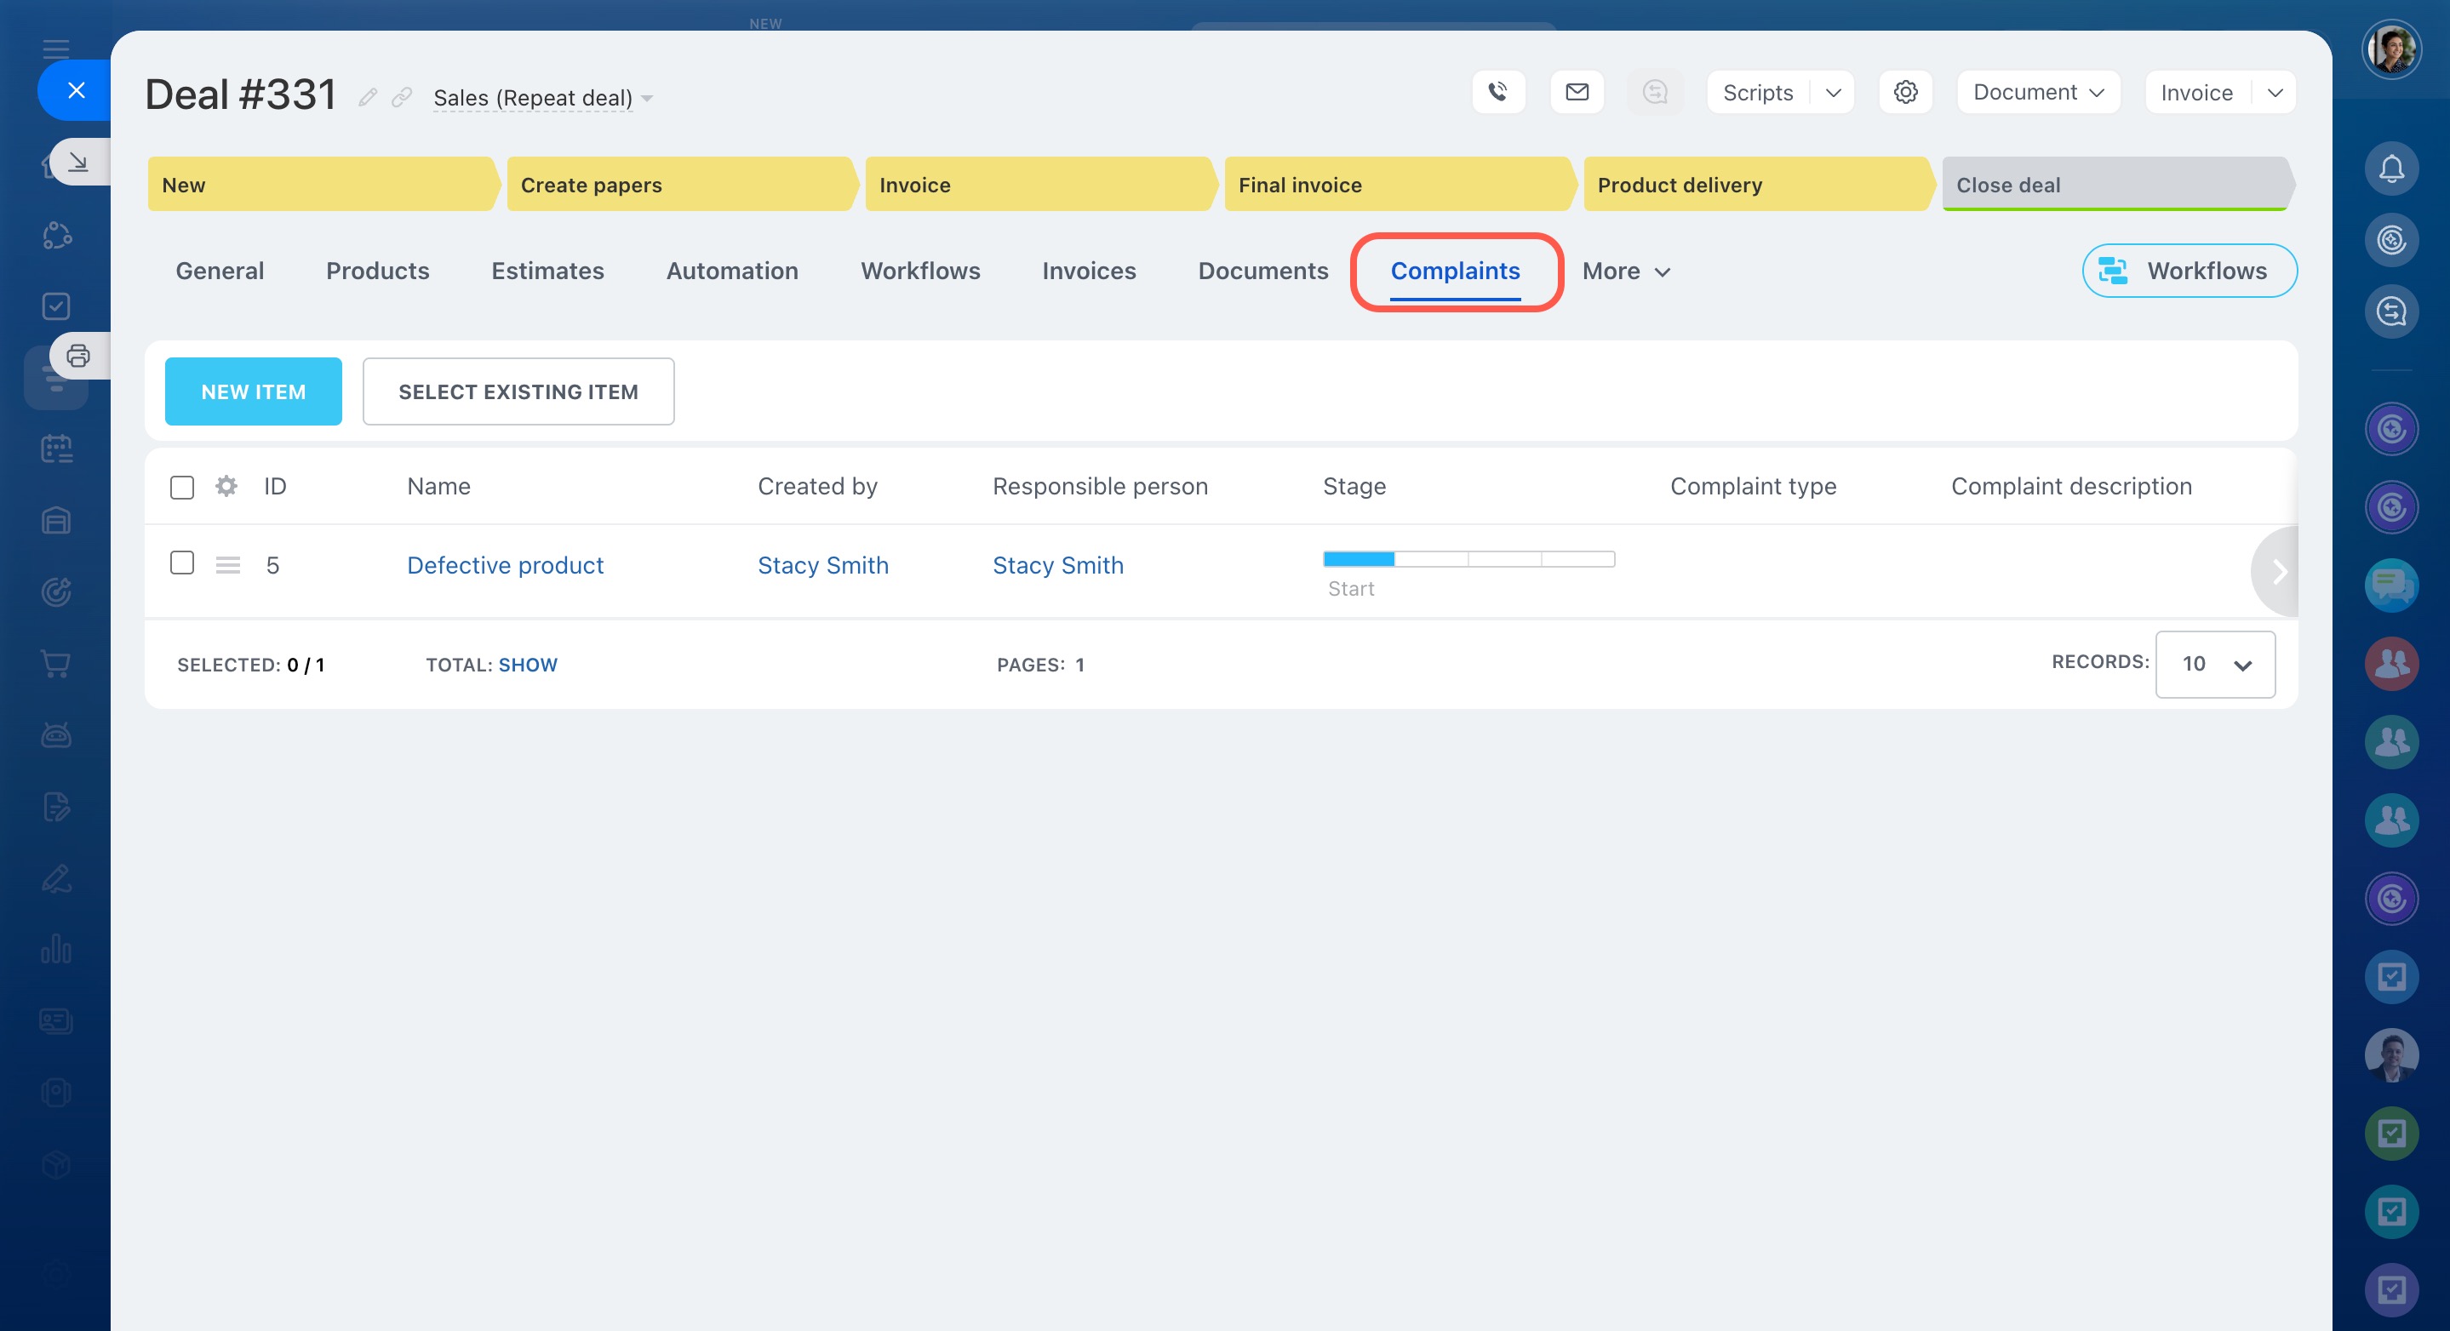Image resolution: width=2450 pixels, height=1331 pixels.
Task: Click the NEW ITEM button
Action: click(253, 391)
